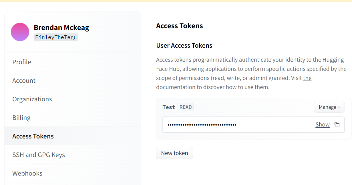Click the gradient profile avatar

pos(20,32)
